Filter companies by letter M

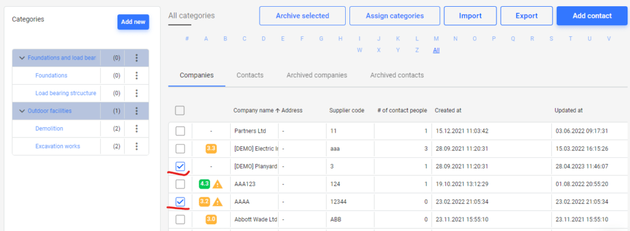pos(436,39)
